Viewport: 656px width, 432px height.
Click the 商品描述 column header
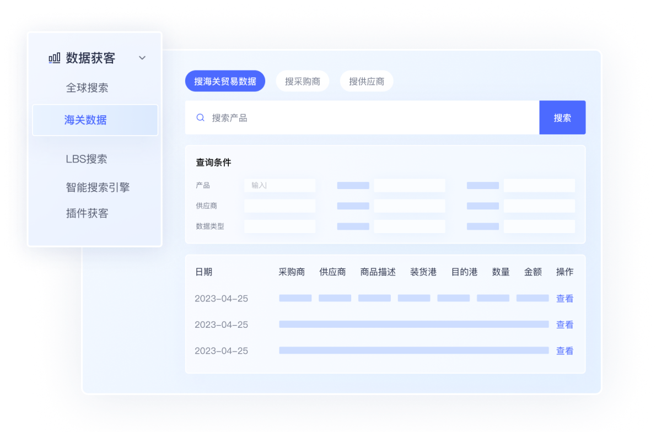378,272
